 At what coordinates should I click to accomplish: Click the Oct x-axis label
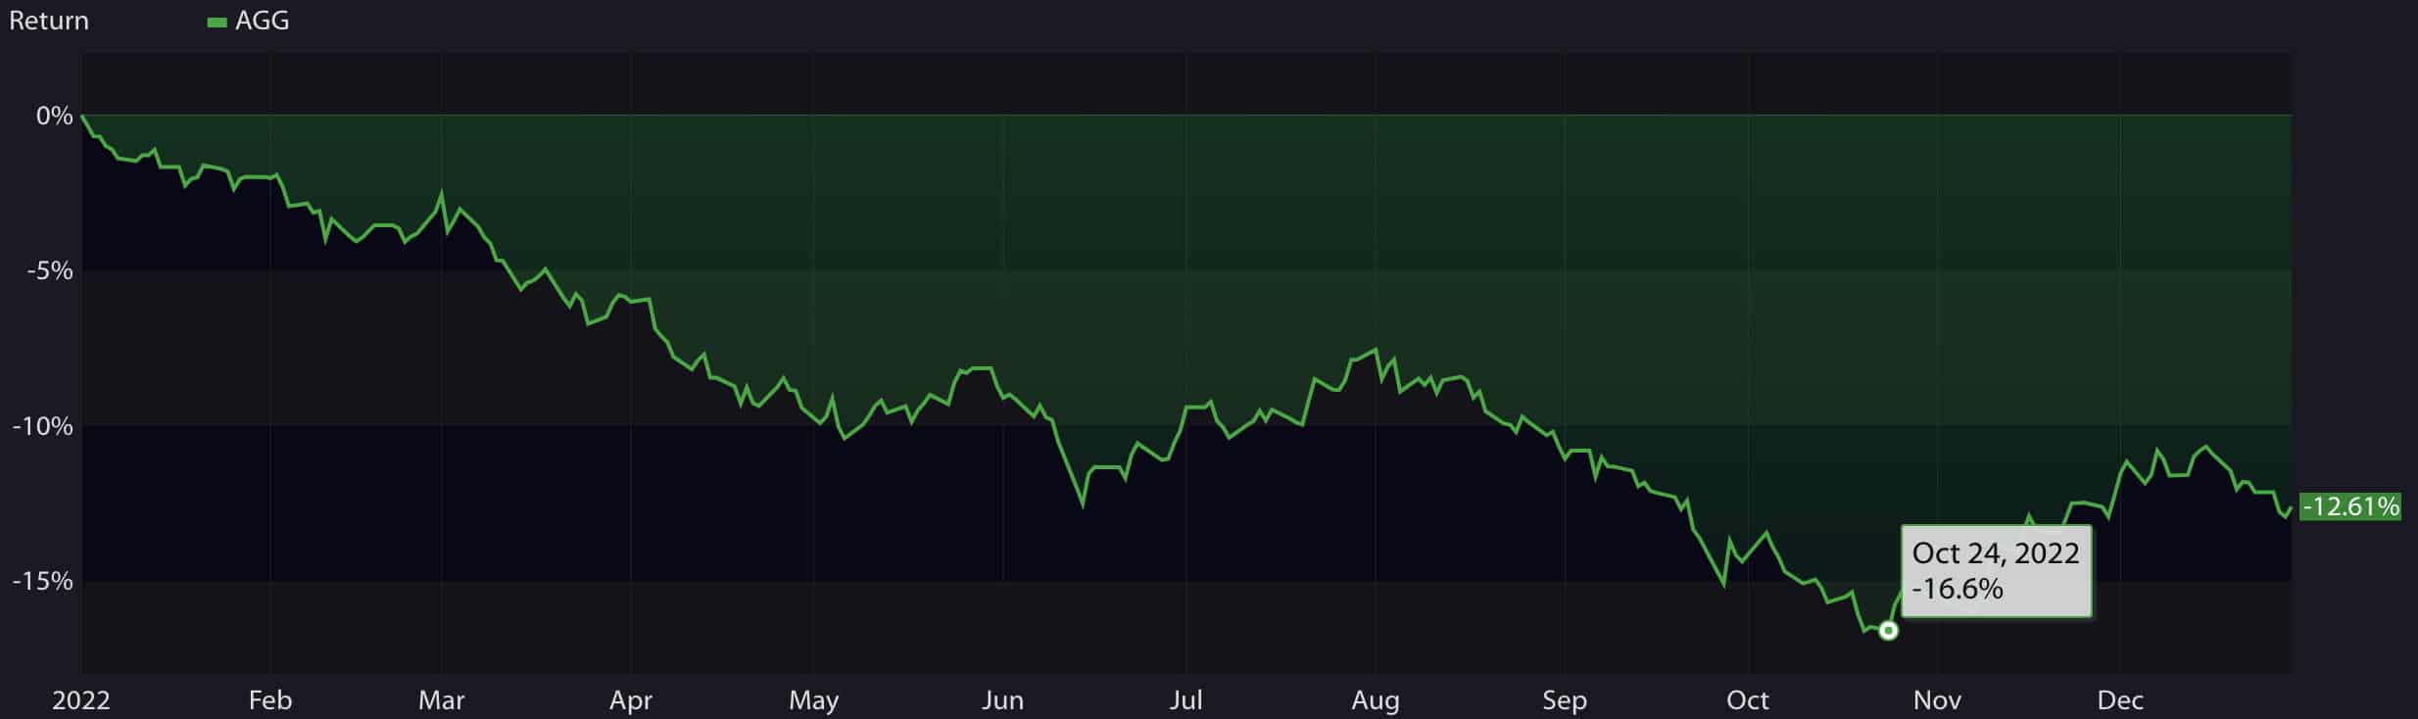1748,700
